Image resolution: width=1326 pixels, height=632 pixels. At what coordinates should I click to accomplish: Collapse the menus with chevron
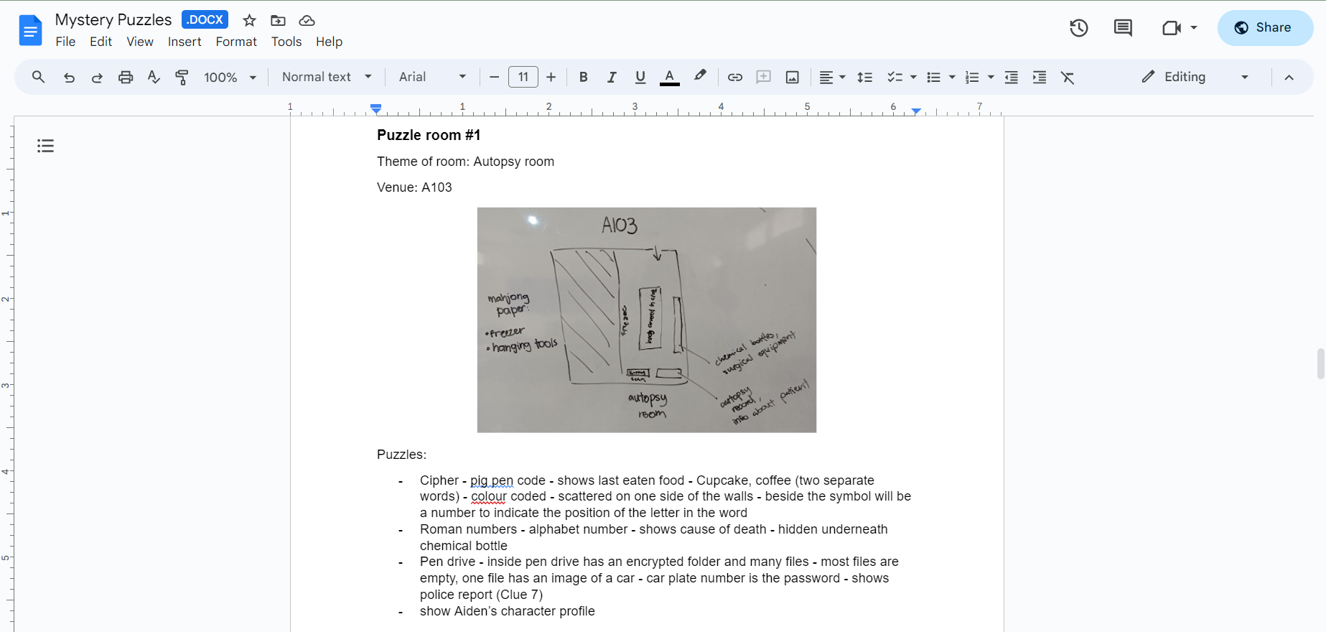pyautogui.click(x=1289, y=77)
